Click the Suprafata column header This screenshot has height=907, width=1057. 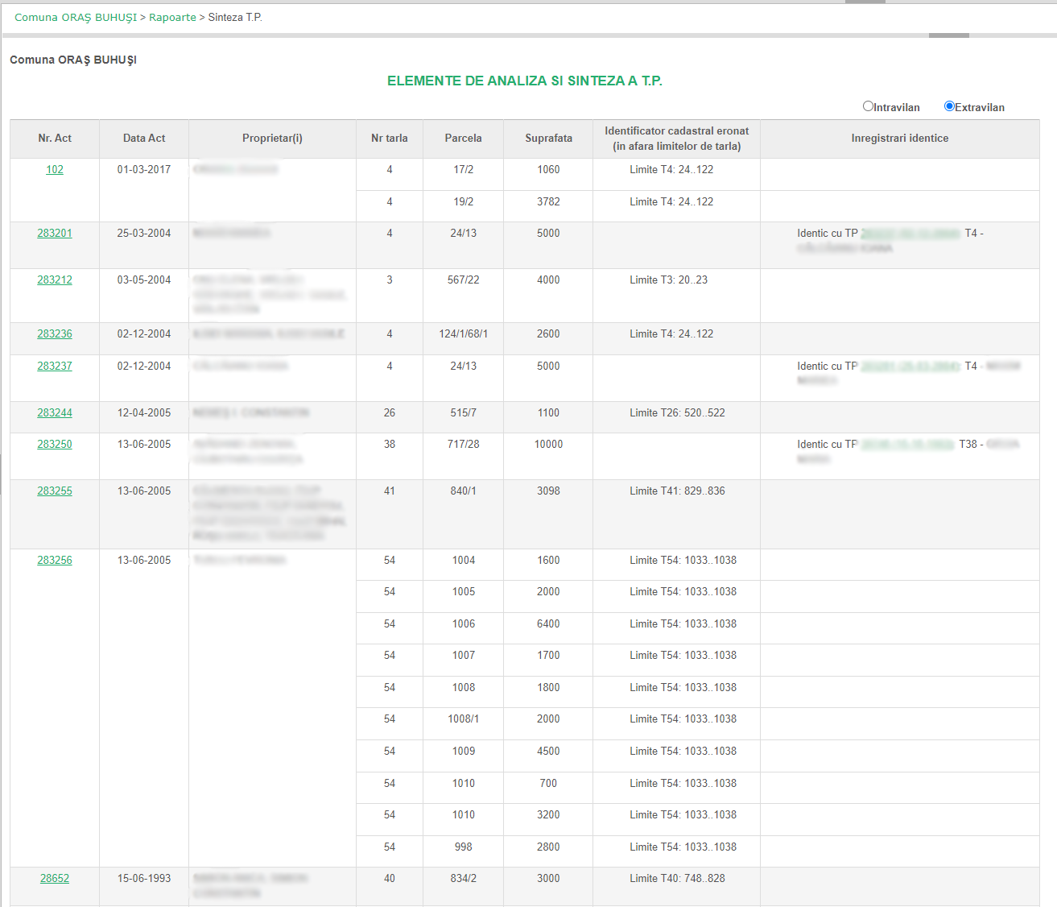[x=548, y=139]
